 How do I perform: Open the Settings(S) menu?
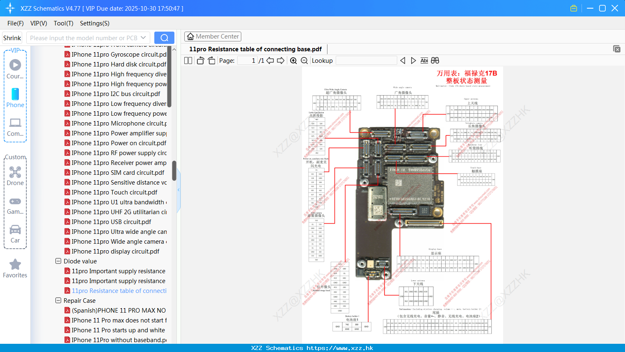pyautogui.click(x=95, y=23)
